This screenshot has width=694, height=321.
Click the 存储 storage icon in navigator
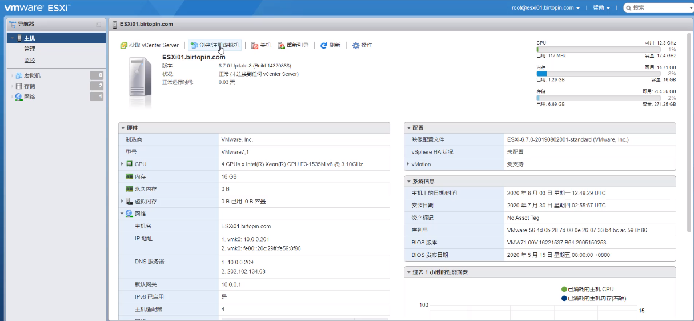tap(19, 86)
